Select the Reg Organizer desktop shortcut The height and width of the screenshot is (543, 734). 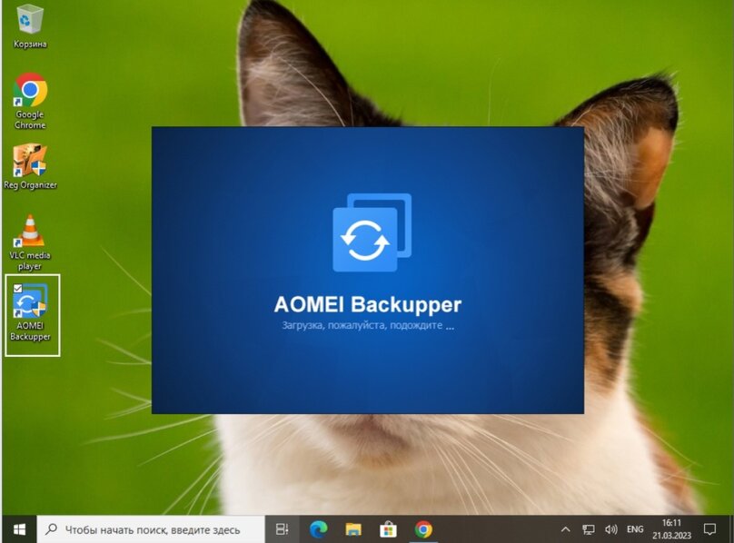[x=30, y=167]
